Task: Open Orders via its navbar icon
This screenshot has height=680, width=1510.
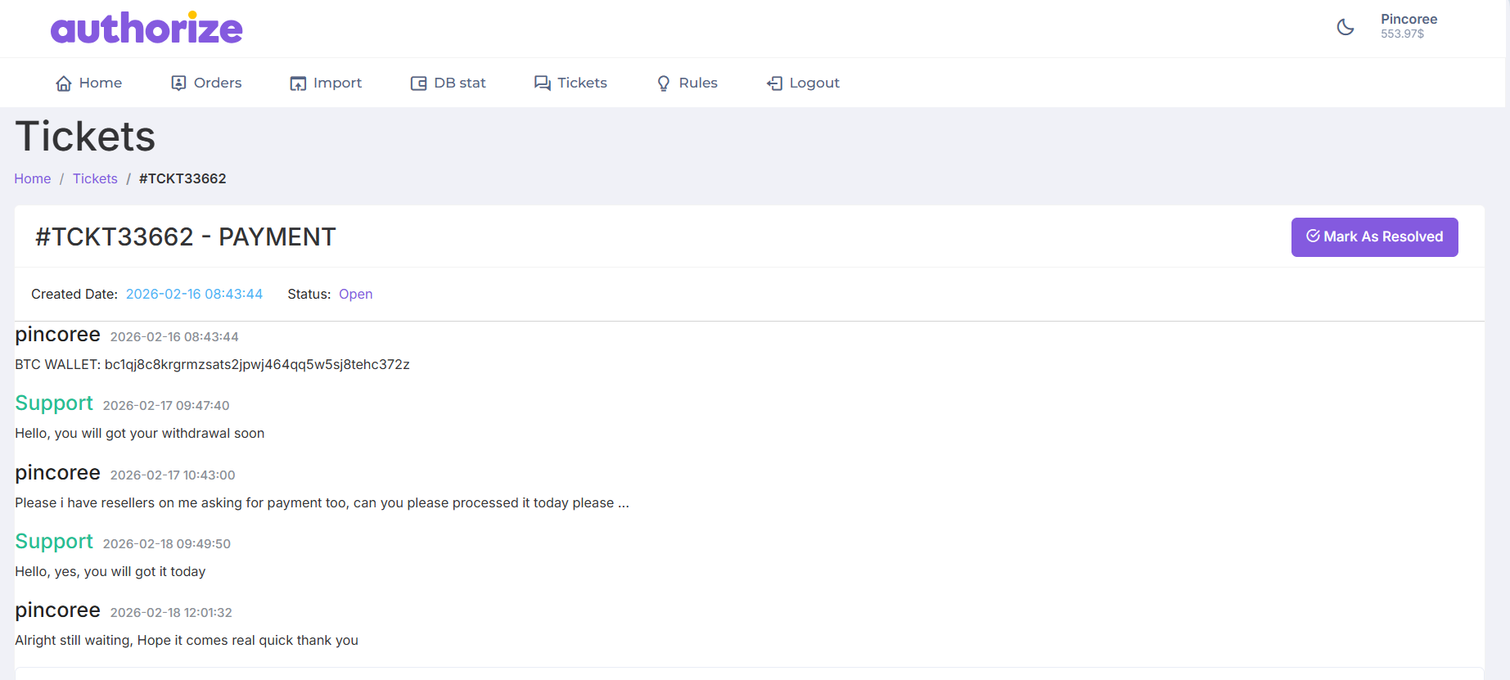Action: pos(178,83)
